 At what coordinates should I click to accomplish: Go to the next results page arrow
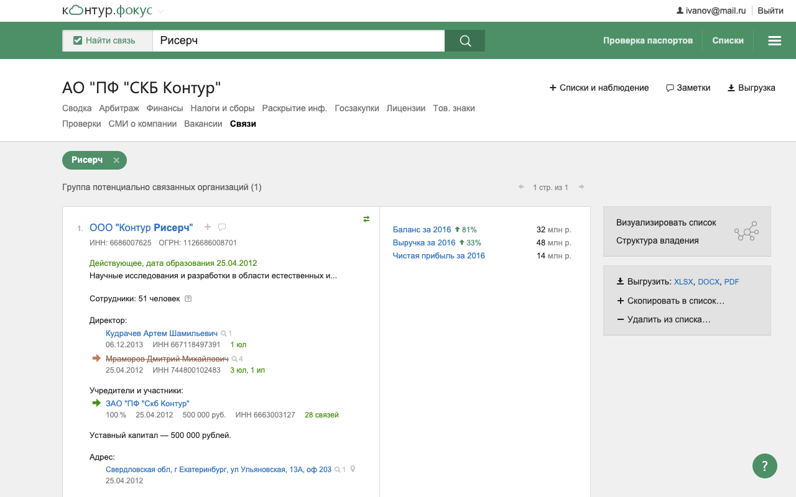point(581,187)
